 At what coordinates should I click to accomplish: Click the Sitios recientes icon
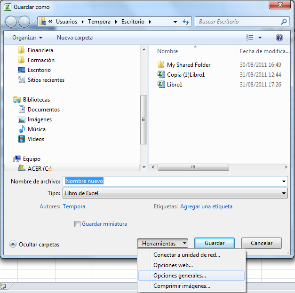[x=22, y=80]
